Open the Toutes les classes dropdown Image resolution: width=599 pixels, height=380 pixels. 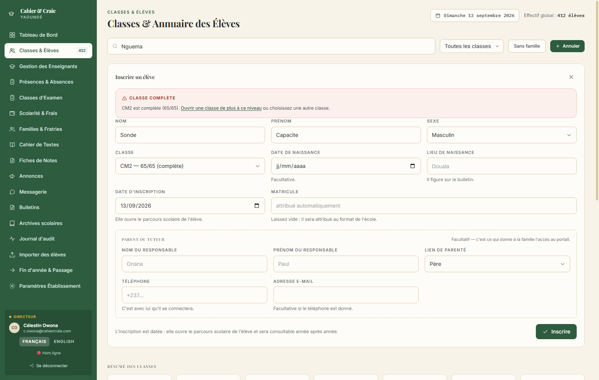pos(472,46)
